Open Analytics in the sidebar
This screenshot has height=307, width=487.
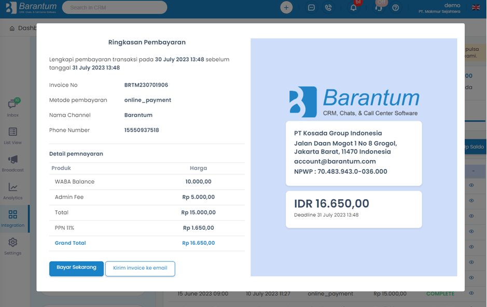pos(13,191)
